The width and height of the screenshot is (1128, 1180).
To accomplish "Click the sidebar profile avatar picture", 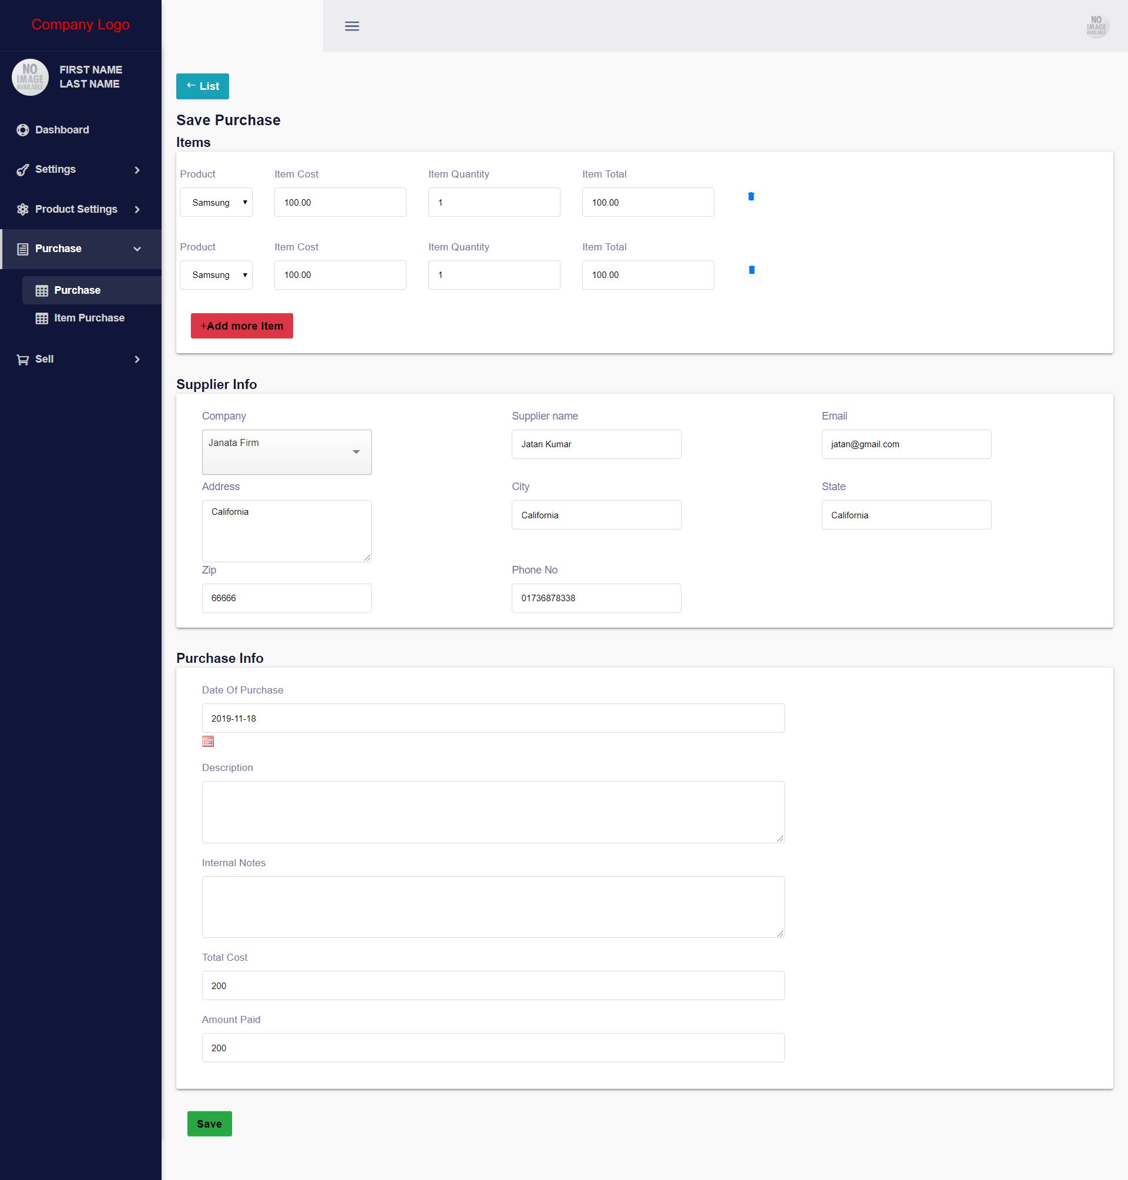I will click(30, 78).
